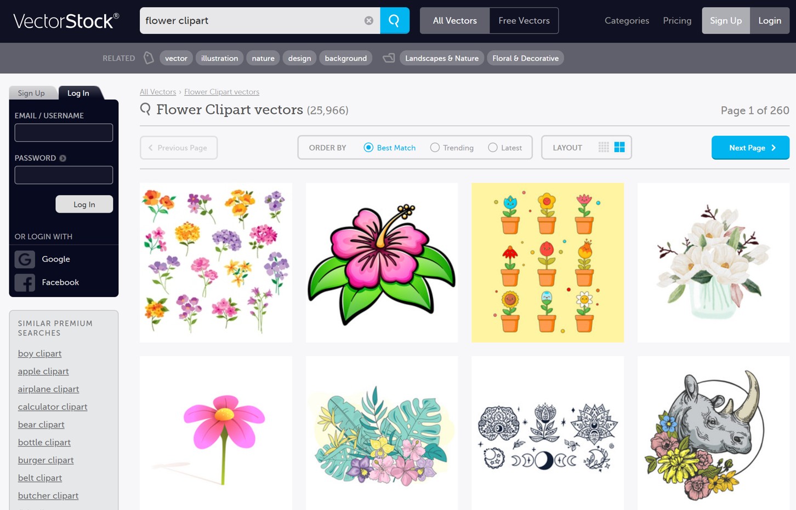Open the tropical leaves and flowers thumbnail

pyautogui.click(x=382, y=433)
